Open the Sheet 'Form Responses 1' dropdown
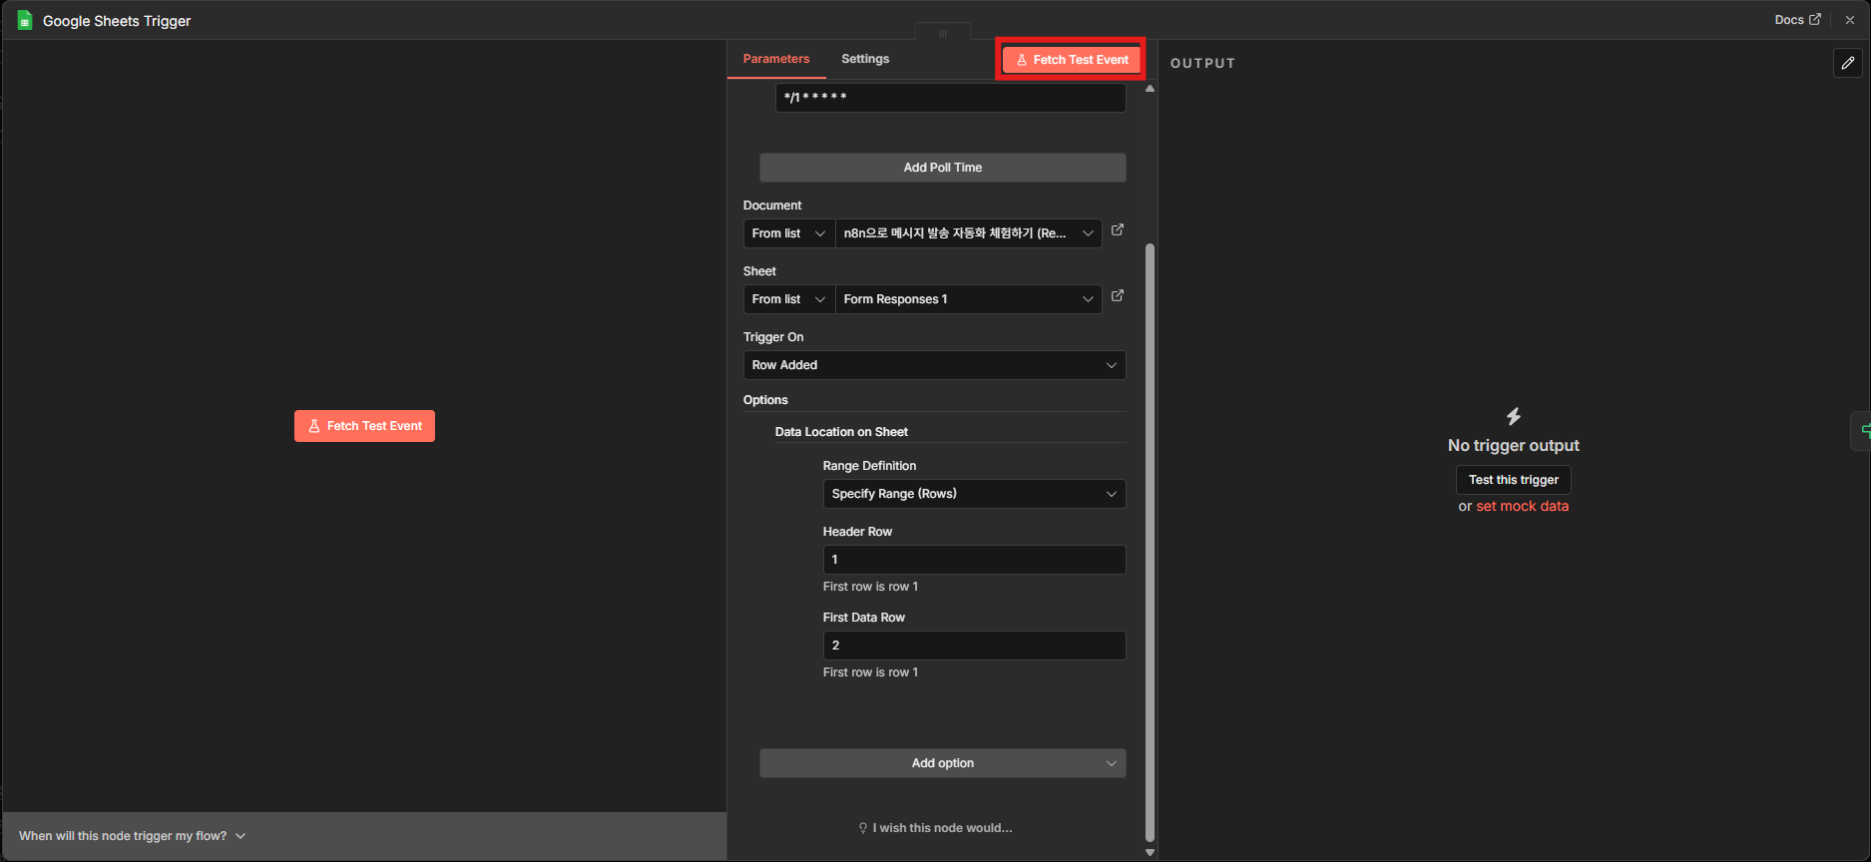 968,299
